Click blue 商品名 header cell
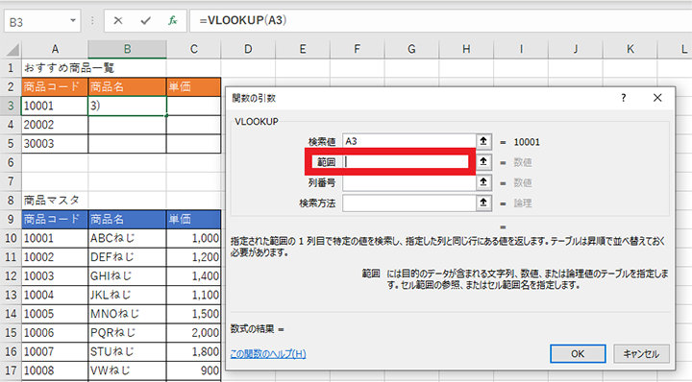The image size is (692, 382). pos(127,219)
